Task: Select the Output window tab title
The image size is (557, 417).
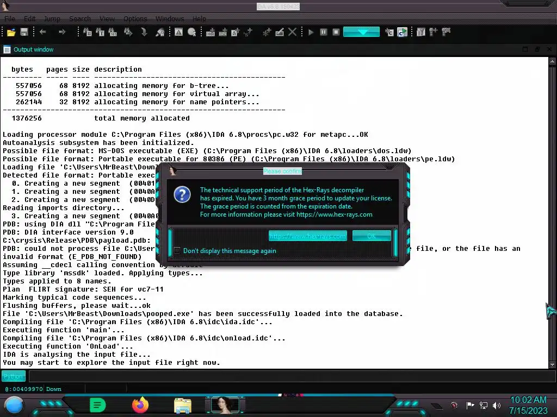Action: pyautogui.click(x=33, y=49)
